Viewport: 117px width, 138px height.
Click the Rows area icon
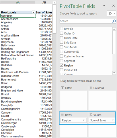[63, 115]
